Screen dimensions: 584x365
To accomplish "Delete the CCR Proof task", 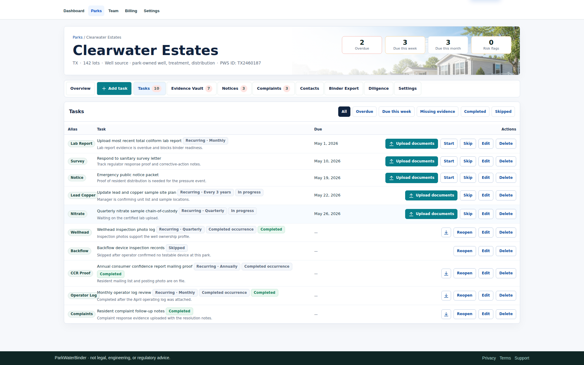I will click(x=506, y=273).
